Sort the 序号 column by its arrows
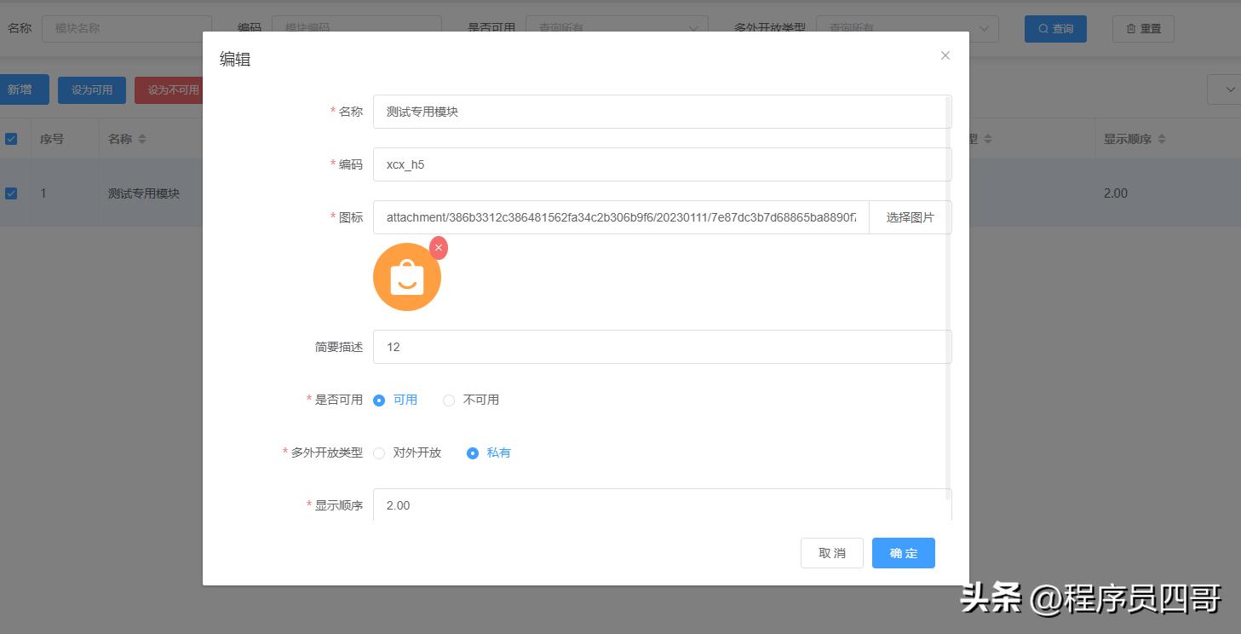Viewport: 1241px width, 634px height. click(x=64, y=138)
